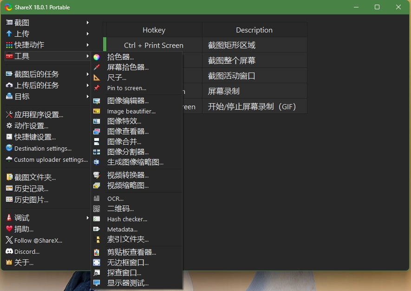Open 应用程序设置 settings
This screenshot has width=411, height=291.
point(39,115)
